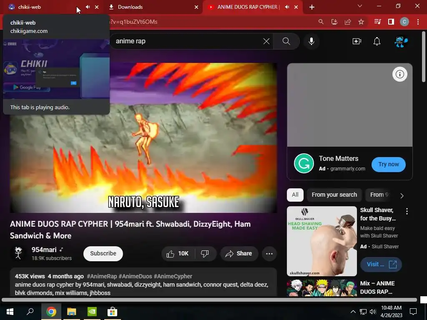Click the install app icon in address bar
This screenshot has width=427, height=320.
334,22
